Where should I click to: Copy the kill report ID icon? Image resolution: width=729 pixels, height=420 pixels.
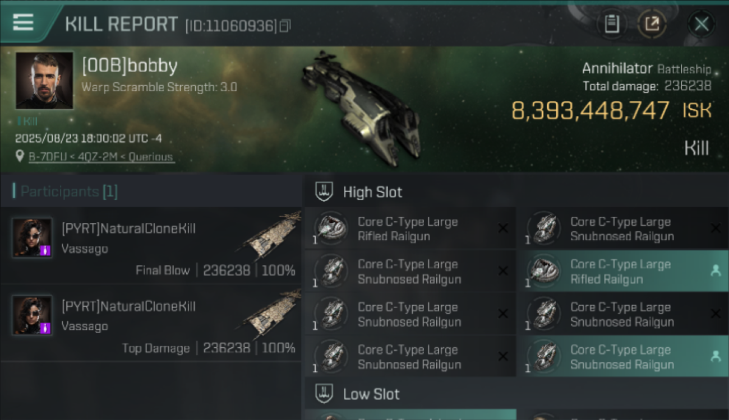pyautogui.click(x=285, y=26)
